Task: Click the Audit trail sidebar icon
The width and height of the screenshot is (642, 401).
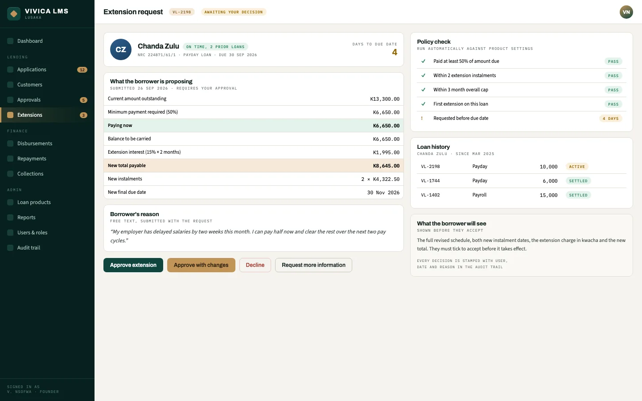Action: 10,248
